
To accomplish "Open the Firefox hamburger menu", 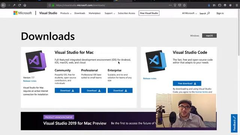I will tap(237, 5).
